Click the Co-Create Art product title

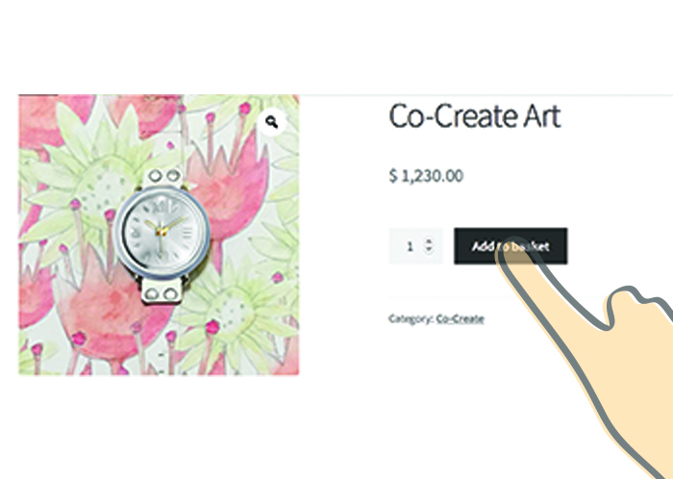pyautogui.click(x=475, y=115)
